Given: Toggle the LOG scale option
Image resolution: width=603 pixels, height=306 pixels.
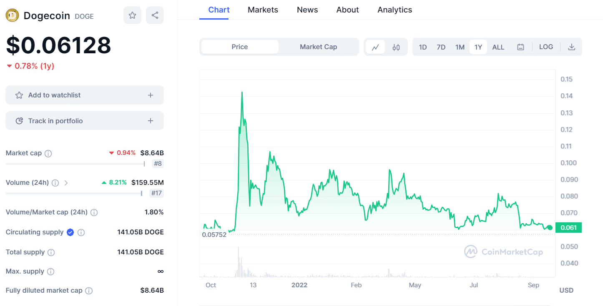Looking at the screenshot, I should point(546,47).
